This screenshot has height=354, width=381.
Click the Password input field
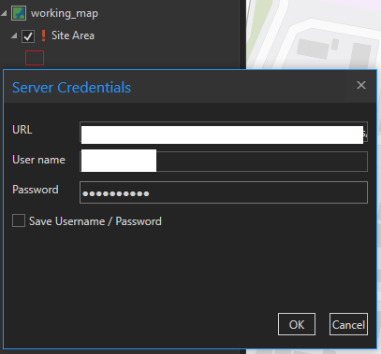pyautogui.click(x=224, y=192)
